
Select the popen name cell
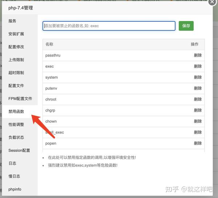tap(51, 144)
